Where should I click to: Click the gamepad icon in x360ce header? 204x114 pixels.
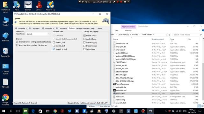[x=106, y=21]
